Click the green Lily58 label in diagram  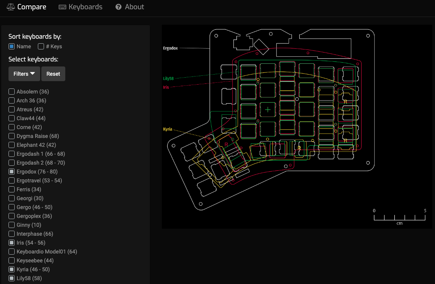tap(168, 78)
